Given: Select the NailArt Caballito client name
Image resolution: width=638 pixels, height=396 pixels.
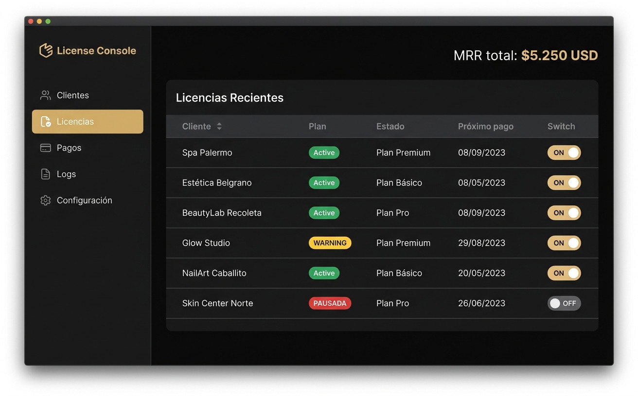Looking at the screenshot, I should [x=214, y=273].
